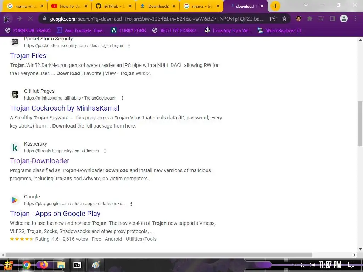Screen dimensions: 363x272
Task: Open the network icon in system tray
Action: pyautogui.click(x=303, y=265)
